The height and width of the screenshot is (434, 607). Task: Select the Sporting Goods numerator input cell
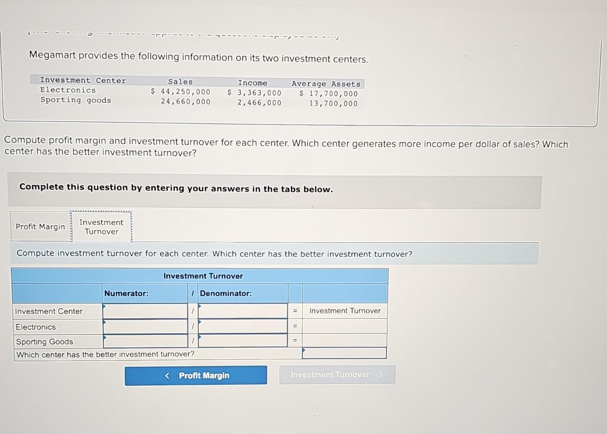pyautogui.click(x=145, y=341)
